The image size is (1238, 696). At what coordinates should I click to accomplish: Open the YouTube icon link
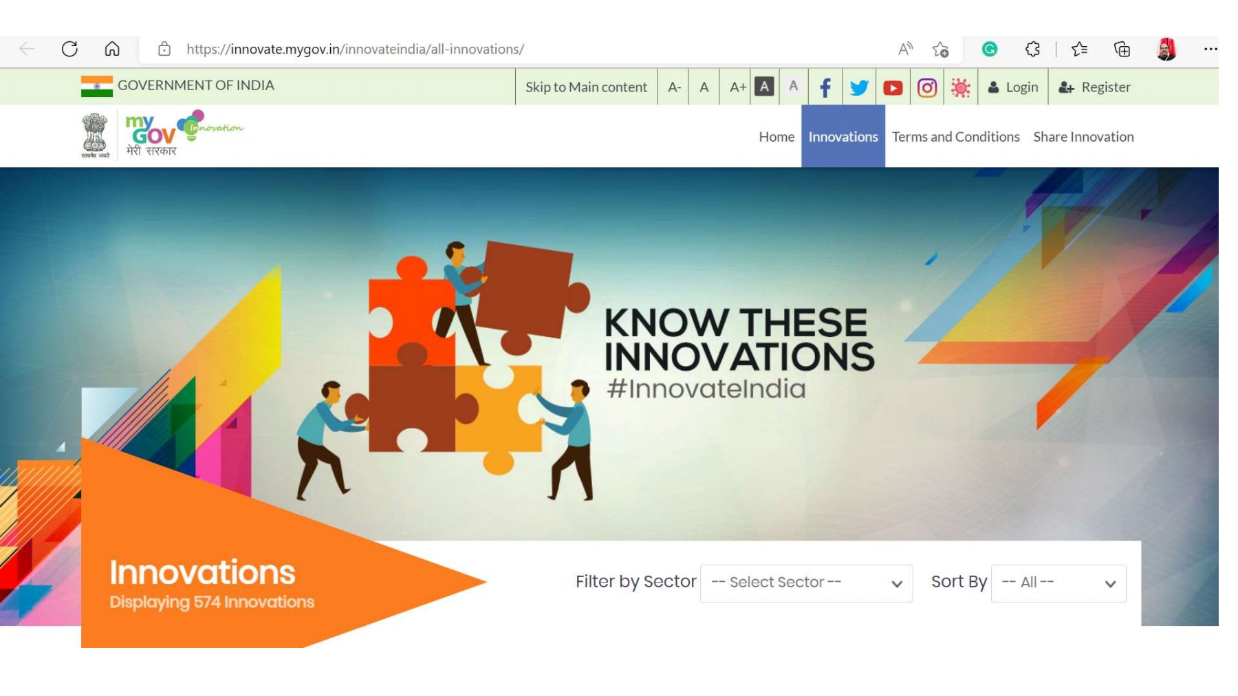click(893, 87)
